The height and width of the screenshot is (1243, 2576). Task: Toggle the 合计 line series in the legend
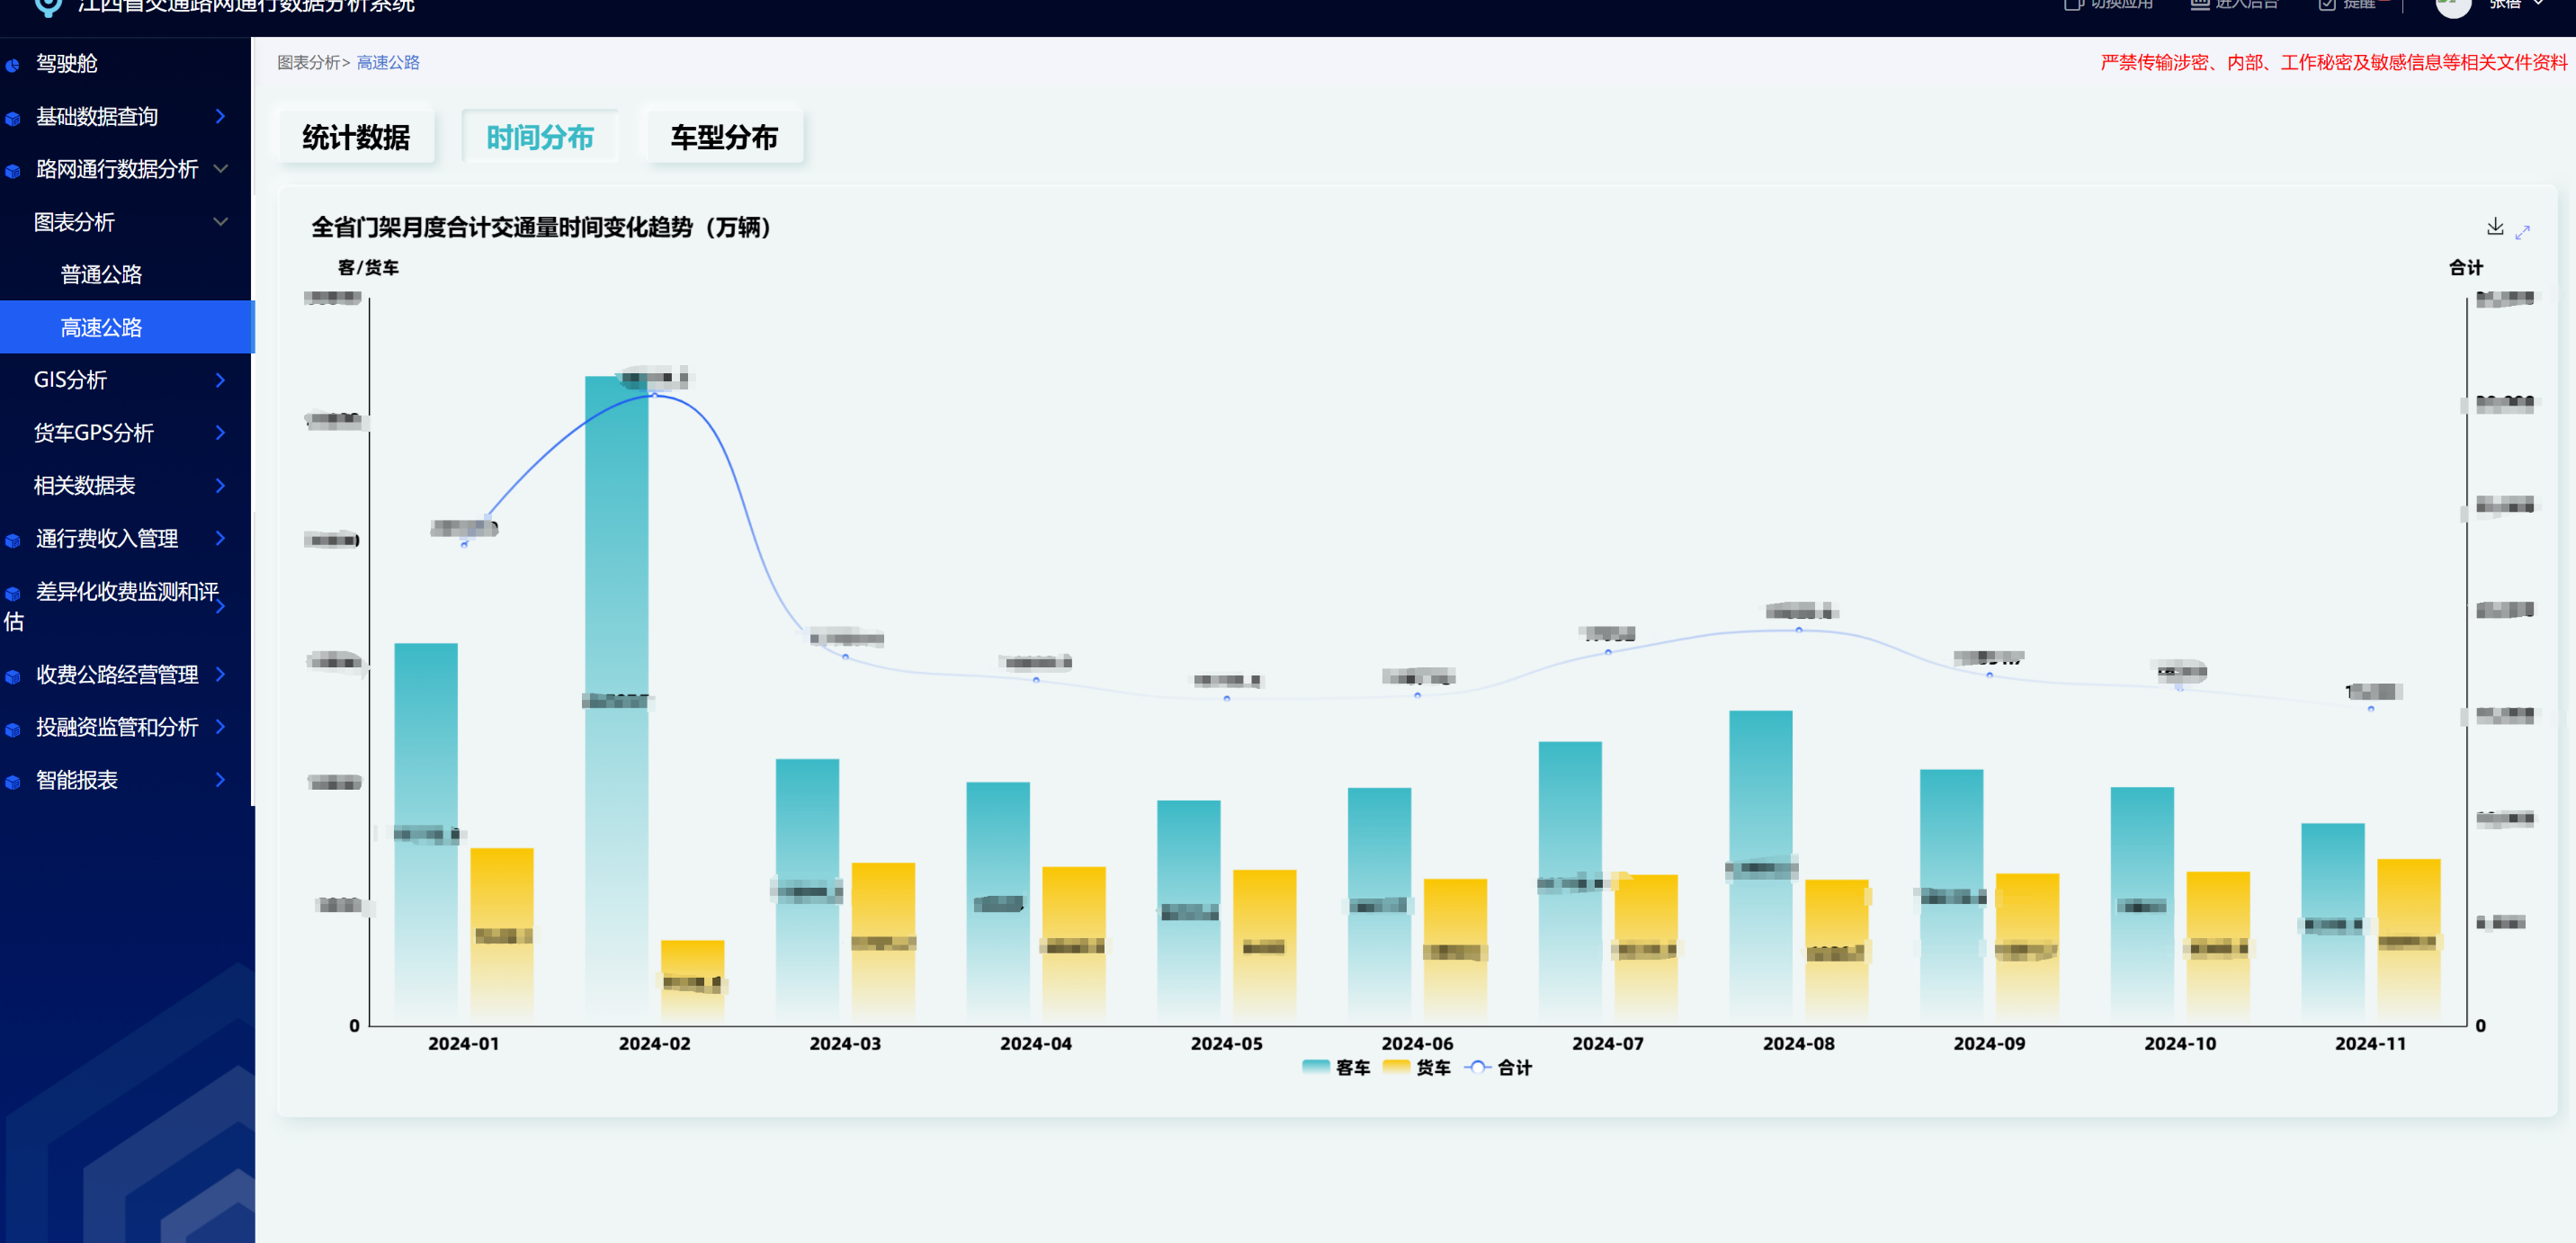pyautogui.click(x=1498, y=1067)
